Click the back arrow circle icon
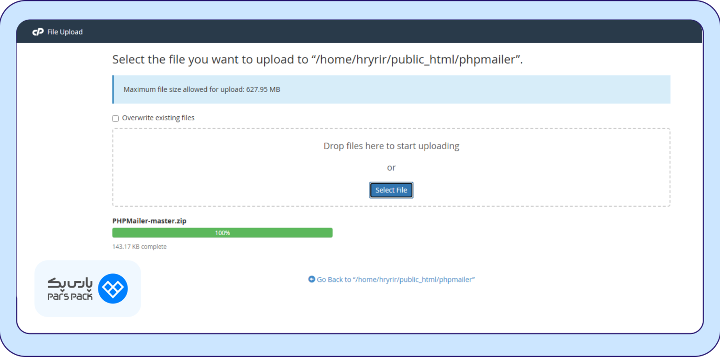The width and height of the screenshot is (720, 357). pyautogui.click(x=312, y=279)
